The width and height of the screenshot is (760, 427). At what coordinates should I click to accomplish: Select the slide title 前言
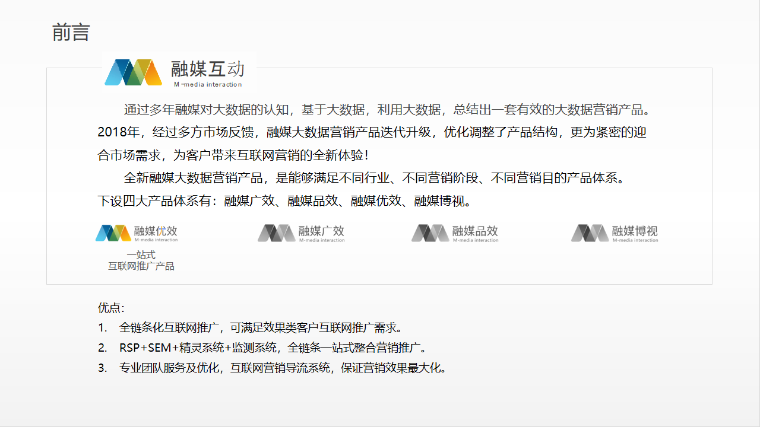coord(71,33)
